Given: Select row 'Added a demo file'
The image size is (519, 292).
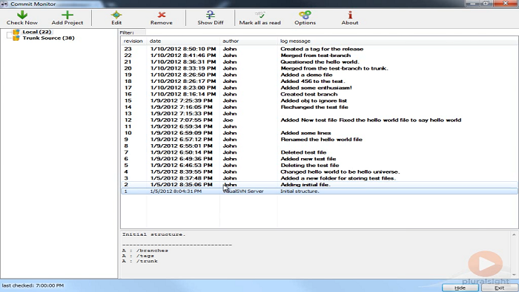Looking at the screenshot, I should tap(320, 75).
